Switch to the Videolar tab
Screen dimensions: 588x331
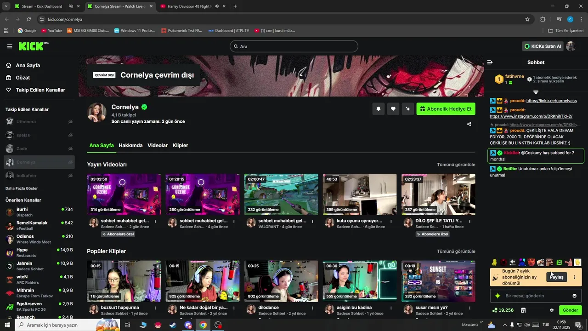tap(158, 145)
